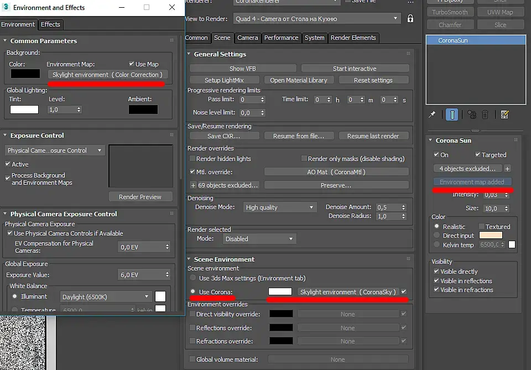Toggle Use Physical Camera Controls if Available

[10, 233]
